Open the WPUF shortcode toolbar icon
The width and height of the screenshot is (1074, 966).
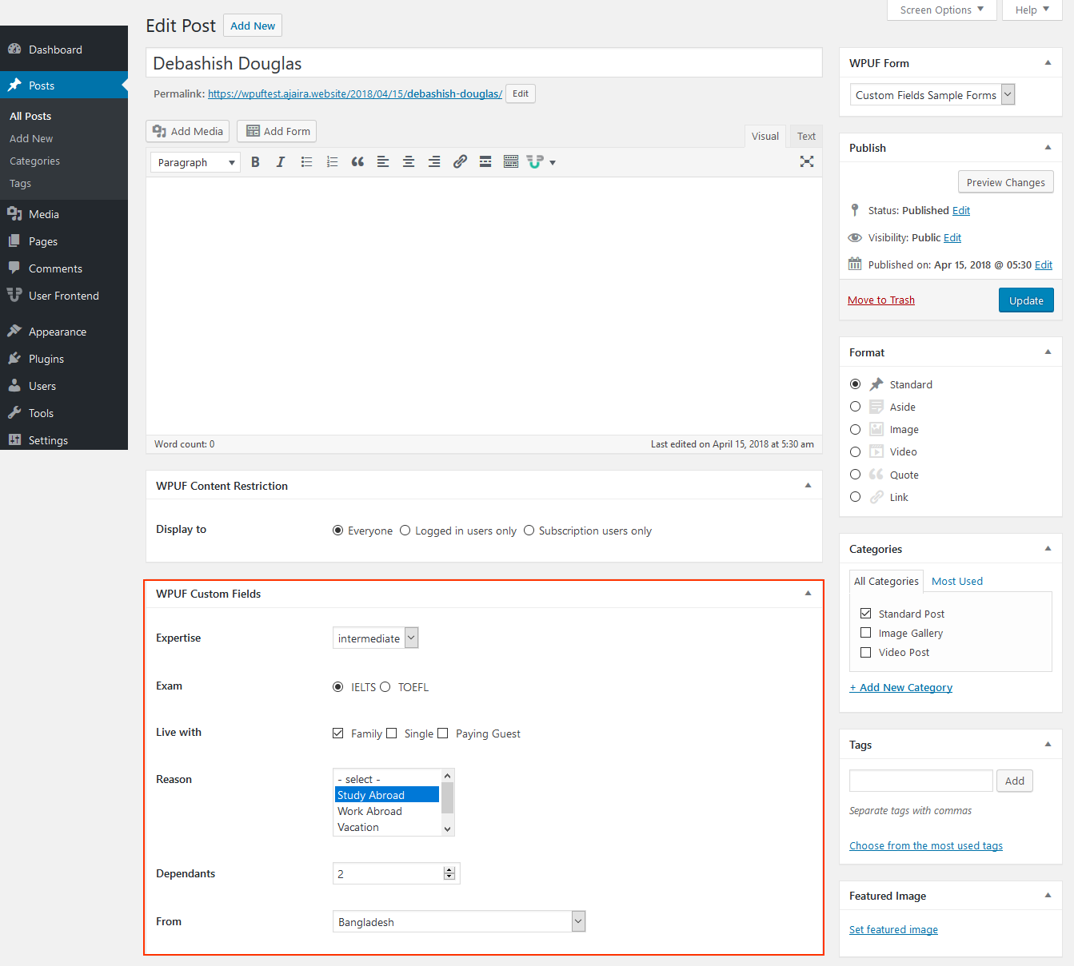[541, 162]
